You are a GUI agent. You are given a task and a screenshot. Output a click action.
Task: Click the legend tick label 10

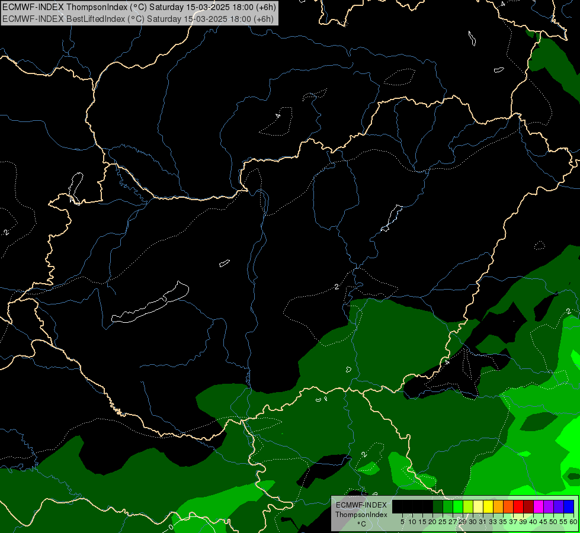tap(412, 522)
